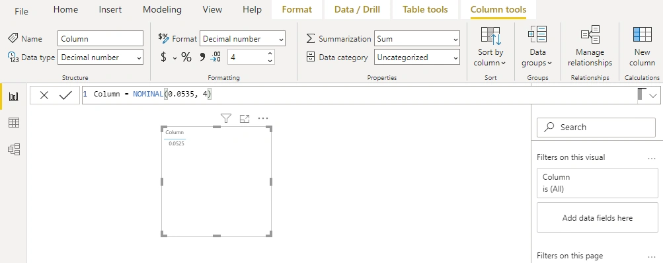Viewport: 663px width, 263px height.
Task: Go to the Modeling ribbon tab
Action: point(162,9)
